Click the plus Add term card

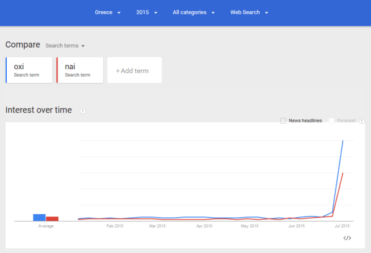(134, 71)
